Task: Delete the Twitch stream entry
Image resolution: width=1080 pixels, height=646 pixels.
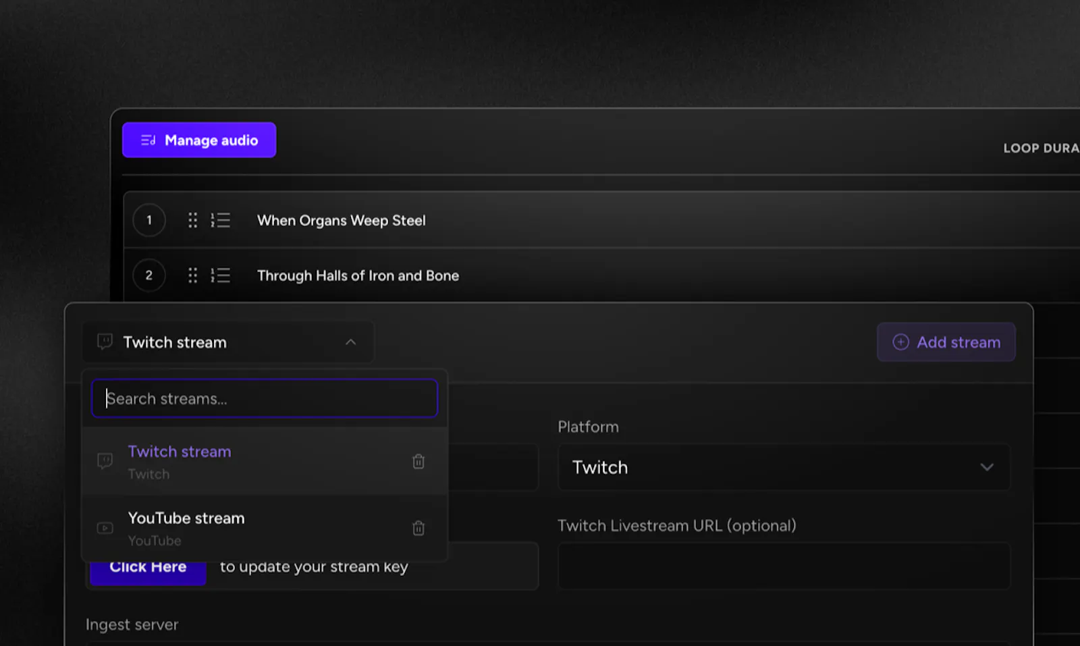Action: pyautogui.click(x=418, y=462)
